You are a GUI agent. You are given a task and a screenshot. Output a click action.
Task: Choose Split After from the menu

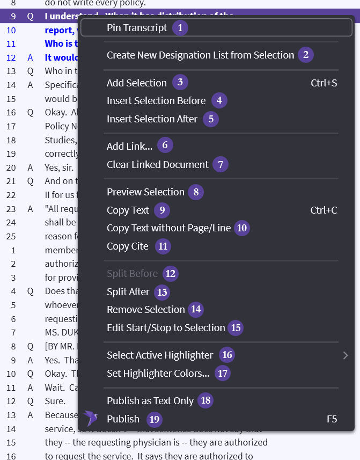pyautogui.click(x=128, y=292)
